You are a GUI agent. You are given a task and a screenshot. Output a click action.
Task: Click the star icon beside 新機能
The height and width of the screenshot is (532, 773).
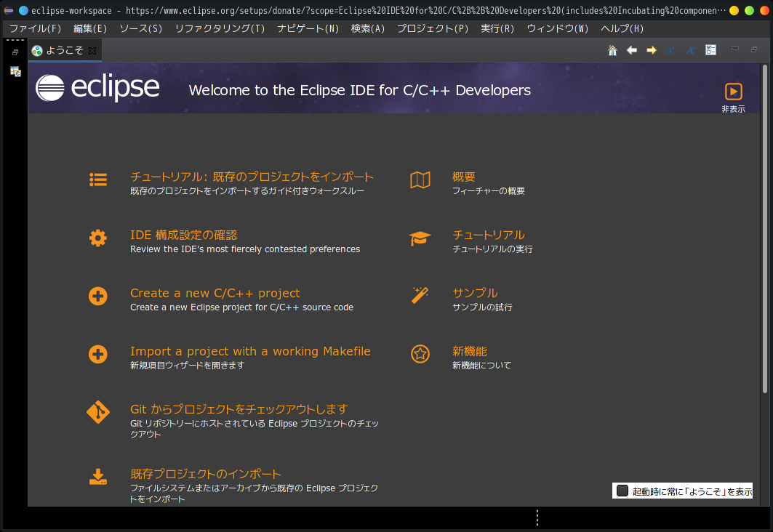(x=420, y=354)
